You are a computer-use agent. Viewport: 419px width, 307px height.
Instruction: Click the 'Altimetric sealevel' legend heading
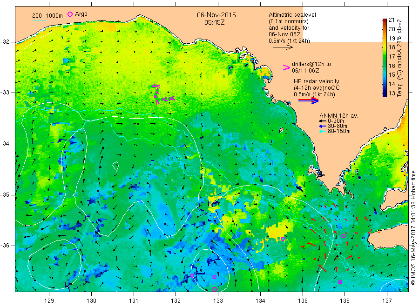(x=292, y=15)
